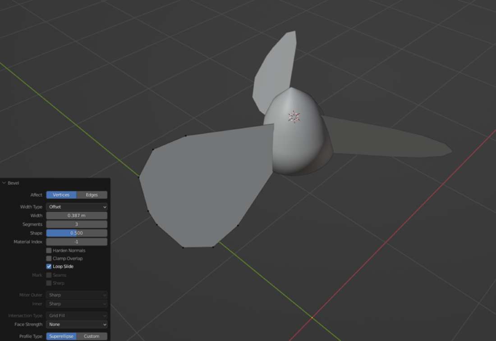The width and height of the screenshot is (496, 341).
Task: Open the Width Type dropdown showing Offset
Action: [77, 207]
